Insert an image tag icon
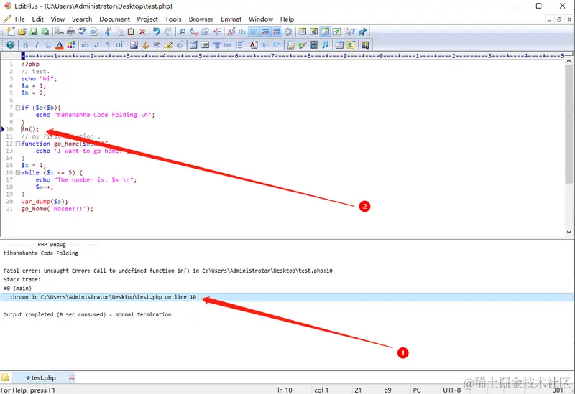575x394 pixels. pyautogui.click(x=134, y=44)
